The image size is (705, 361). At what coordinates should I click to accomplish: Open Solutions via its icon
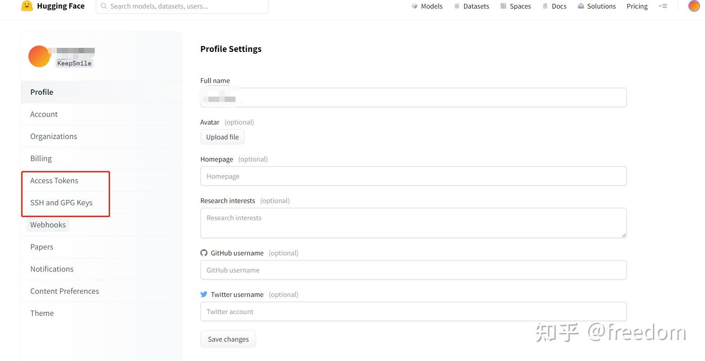pyautogui.click(x=581, y=6)
